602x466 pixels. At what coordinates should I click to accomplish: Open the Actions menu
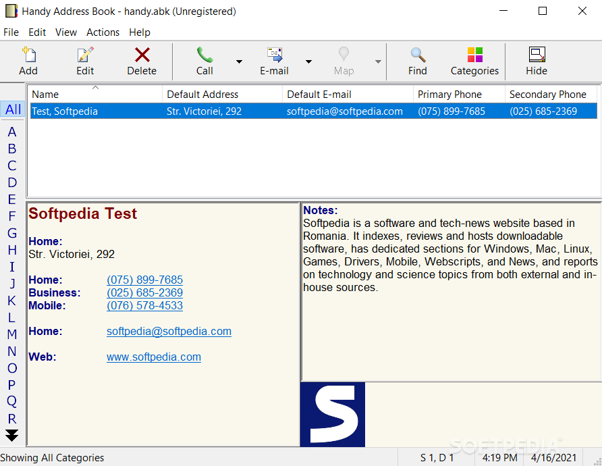pos(103,32)
